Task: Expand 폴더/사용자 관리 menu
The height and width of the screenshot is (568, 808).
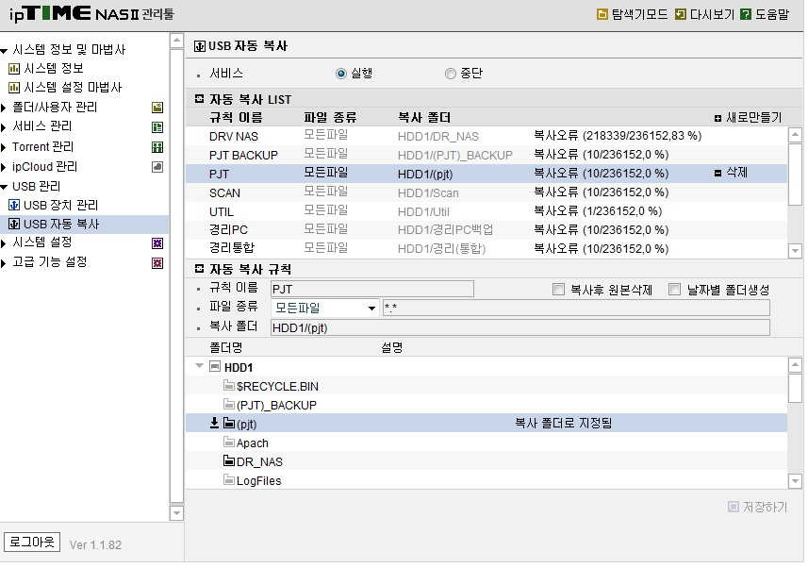Action: (x=4, y=108)
